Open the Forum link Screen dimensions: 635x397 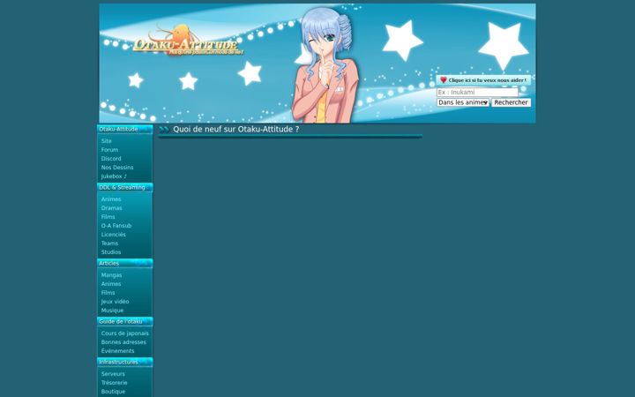109,150
